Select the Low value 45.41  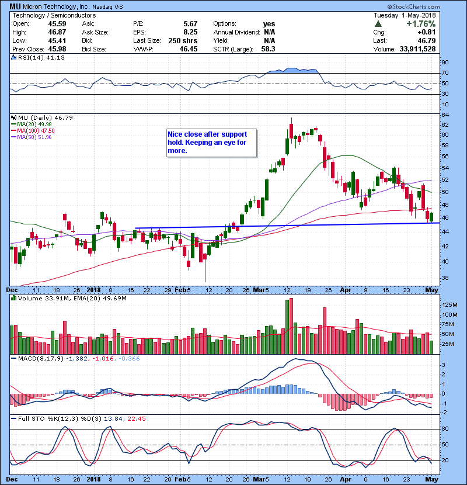[x=57, y=40]
